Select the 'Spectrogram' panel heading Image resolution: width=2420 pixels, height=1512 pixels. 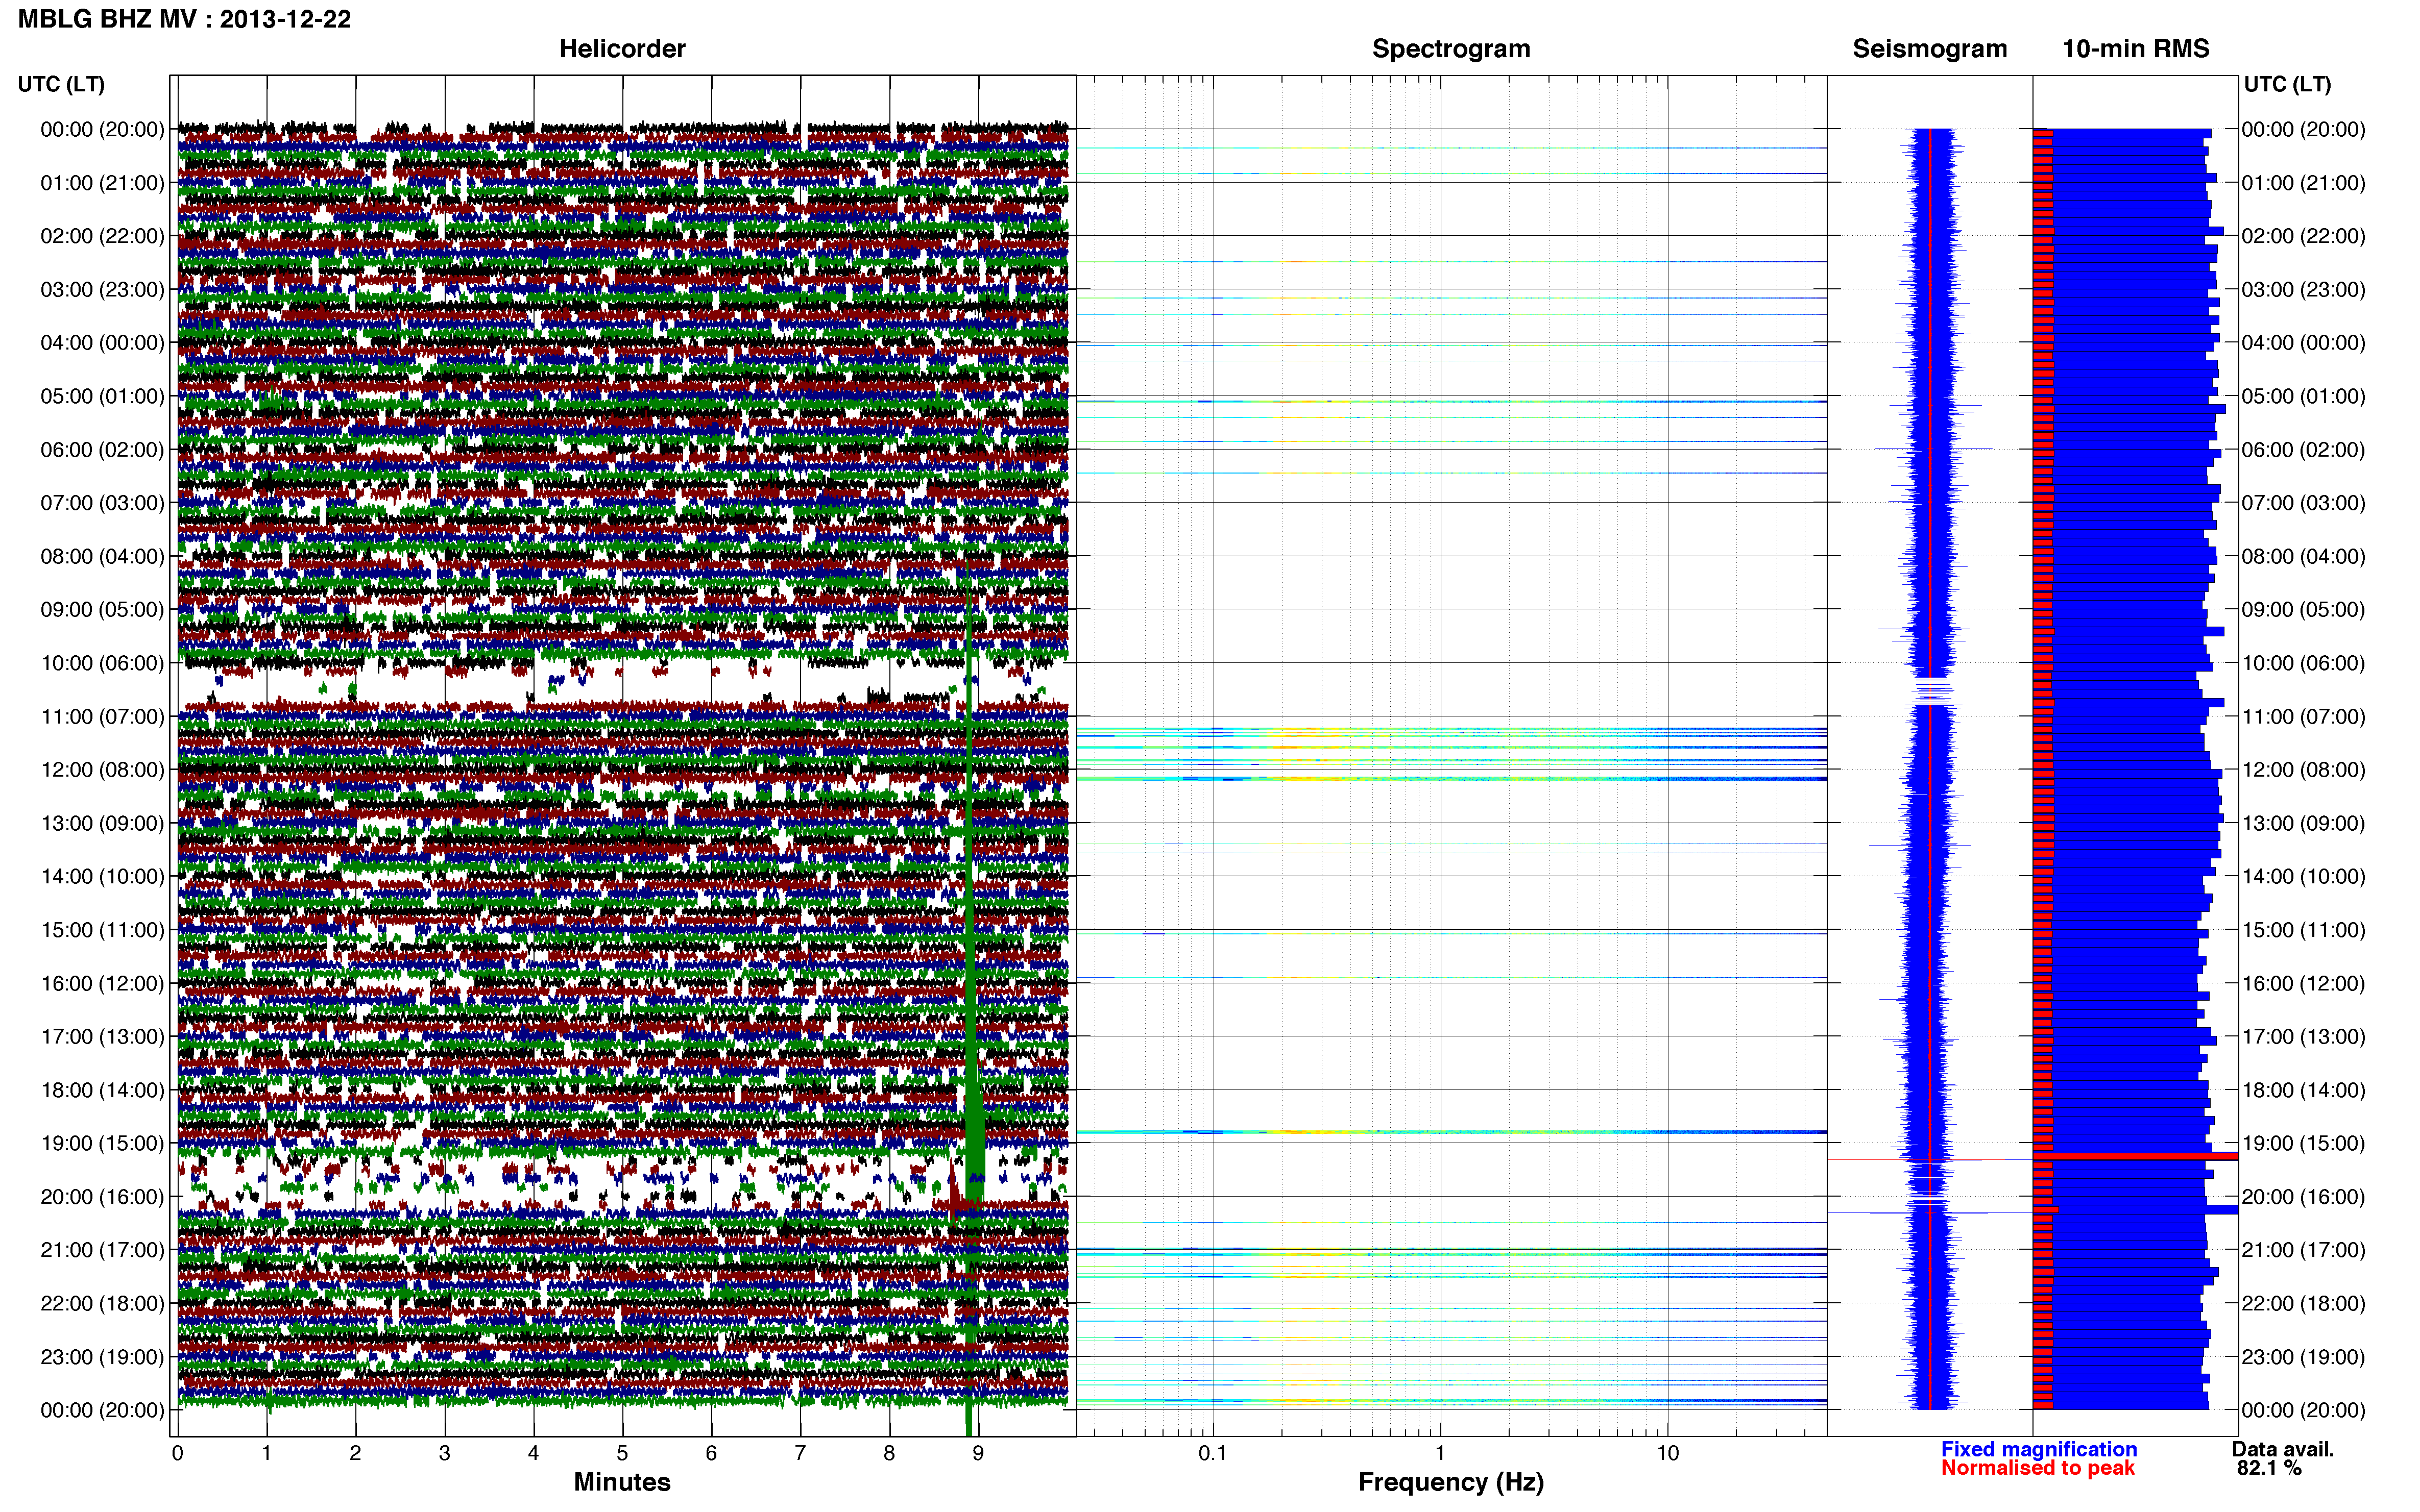(x=1450, y=49)
